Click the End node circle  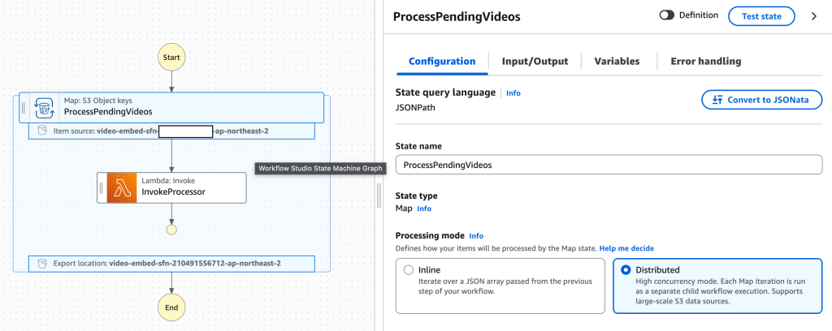click(x=171, y=307)
